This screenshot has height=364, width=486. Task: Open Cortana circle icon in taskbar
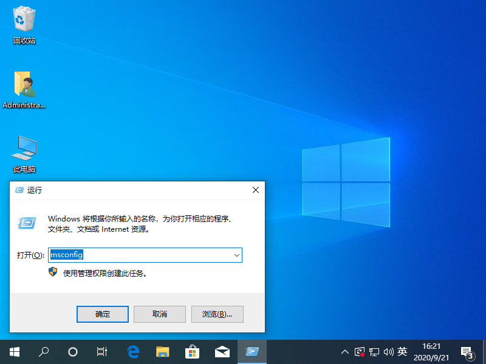(x=73, y=351)
